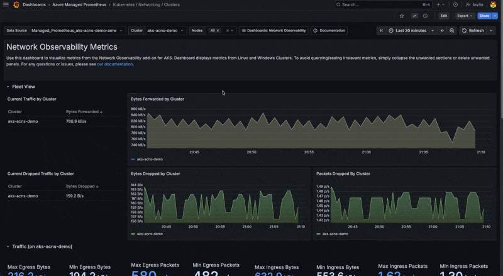Click the Edit dashboard button
The height and width of the screenshot is (276, 503).
tap(444, 16)
